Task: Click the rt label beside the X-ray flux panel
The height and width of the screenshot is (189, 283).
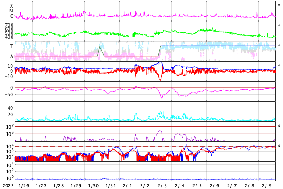Action: pyautogui.click(x=279, y=5)
